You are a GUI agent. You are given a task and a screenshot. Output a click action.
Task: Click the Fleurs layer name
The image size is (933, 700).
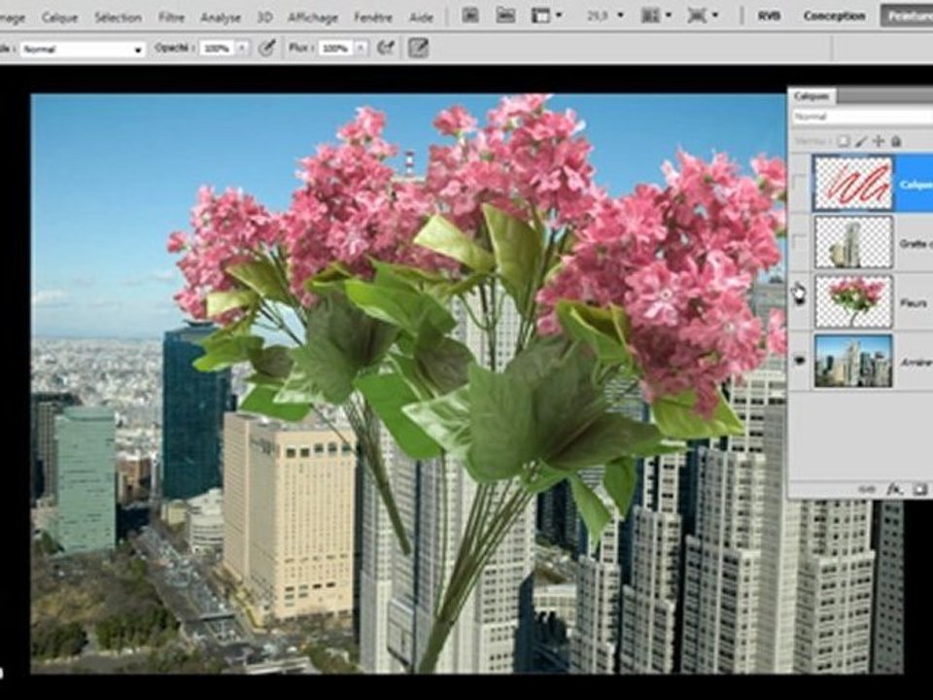[x=913, y=303]
